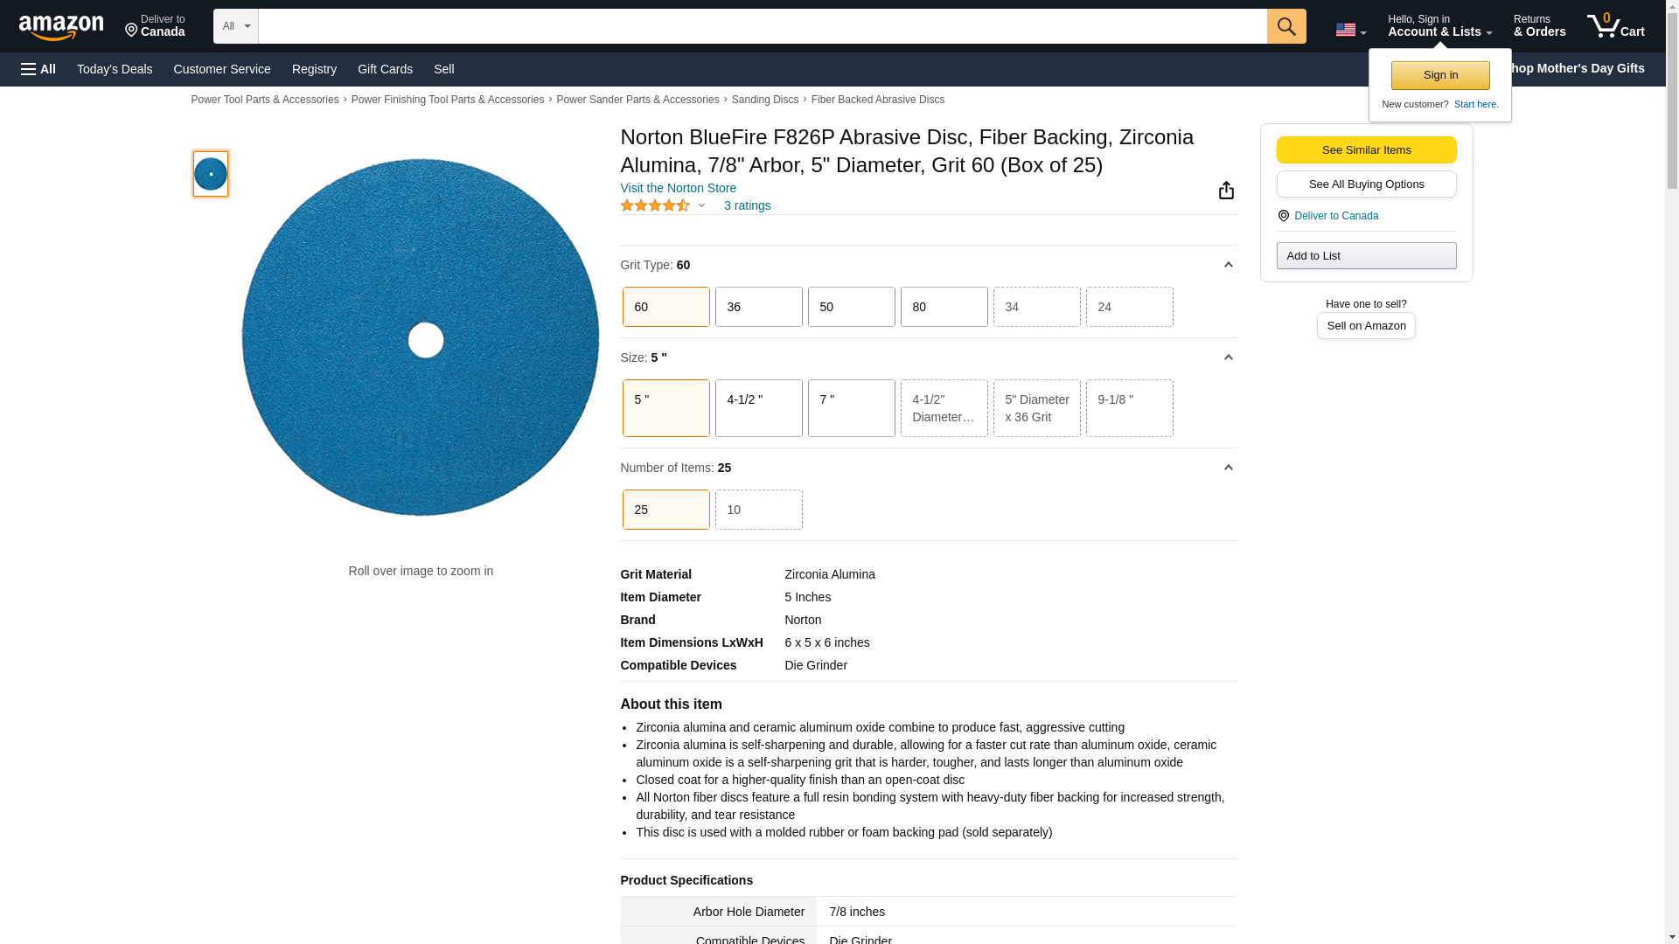
Task: Click the search magnifier button
Action: pyautogui.click(x=1285, y=26)
